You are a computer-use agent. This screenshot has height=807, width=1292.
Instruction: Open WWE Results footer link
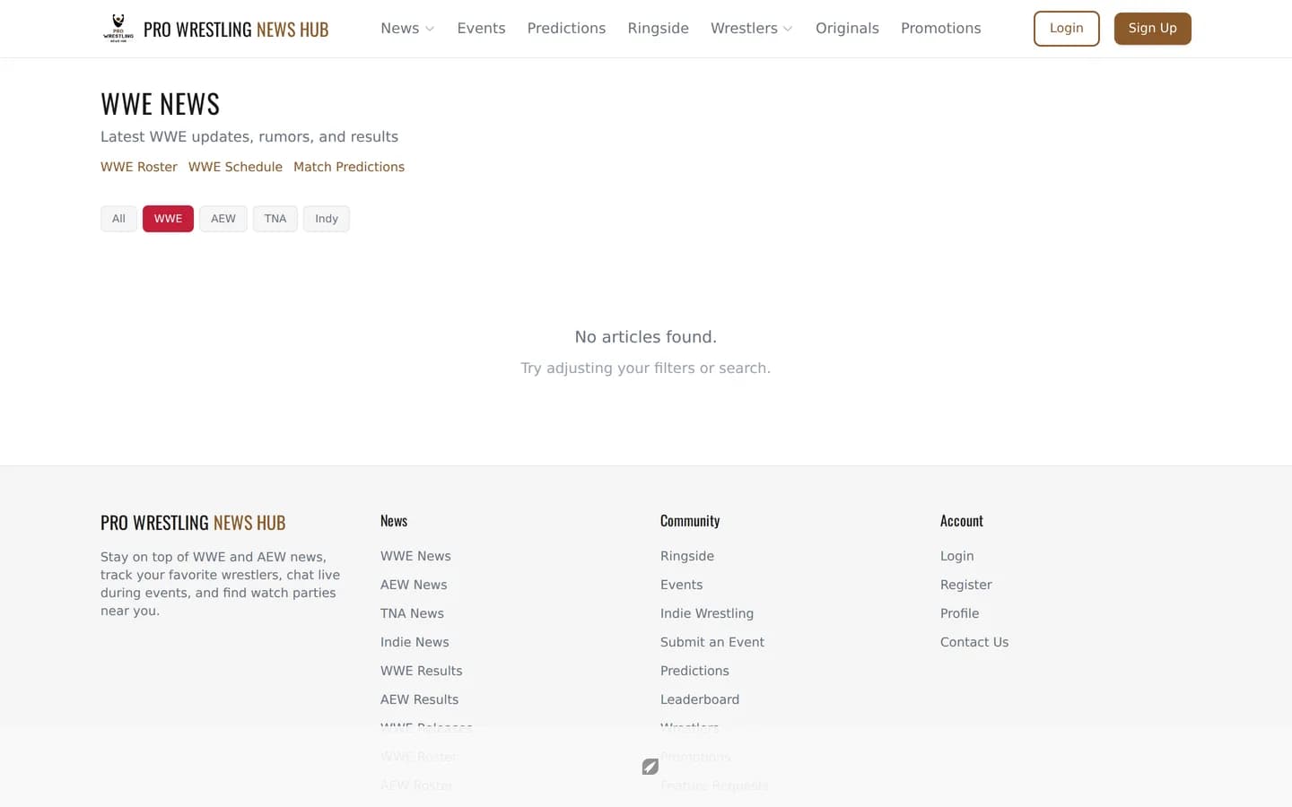pyautogui.click(x=422, y=671)
